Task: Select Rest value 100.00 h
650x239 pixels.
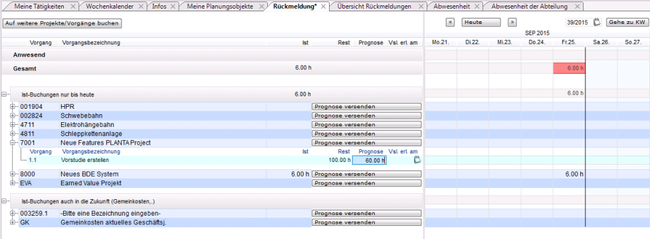Action: tap(340, 160)
